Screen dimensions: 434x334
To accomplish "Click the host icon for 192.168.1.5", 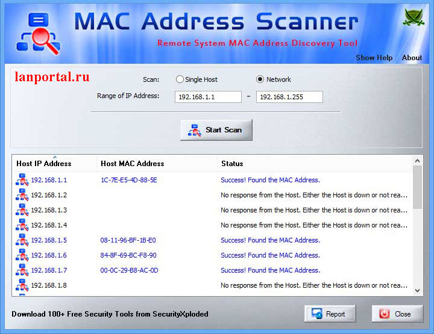I will tap(22, 240).
